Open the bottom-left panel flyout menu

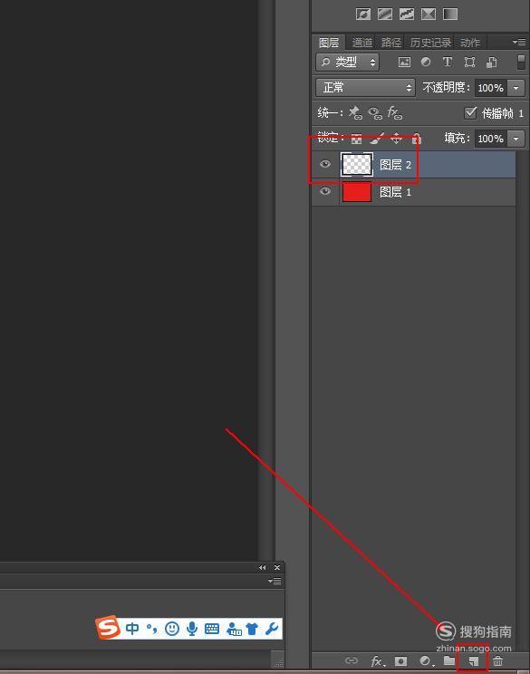coord(275,582)
